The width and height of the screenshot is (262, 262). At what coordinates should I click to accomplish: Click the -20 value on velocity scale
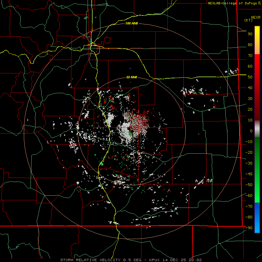pyautogui.click(x=249, y=153)
